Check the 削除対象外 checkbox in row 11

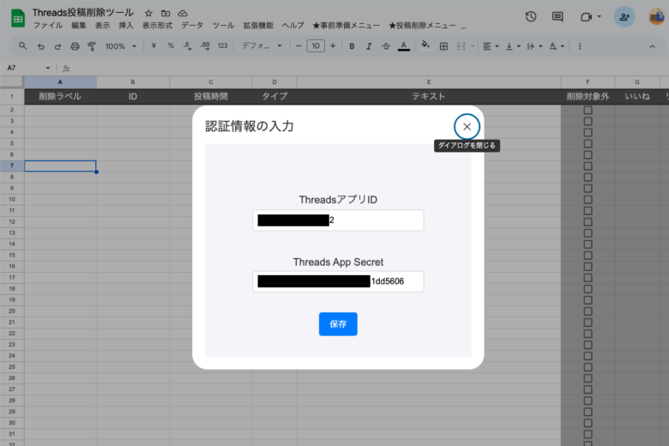pyautogui.click(x=588, y=210)
